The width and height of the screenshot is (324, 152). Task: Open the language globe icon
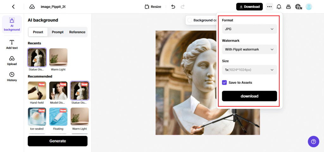298,7
